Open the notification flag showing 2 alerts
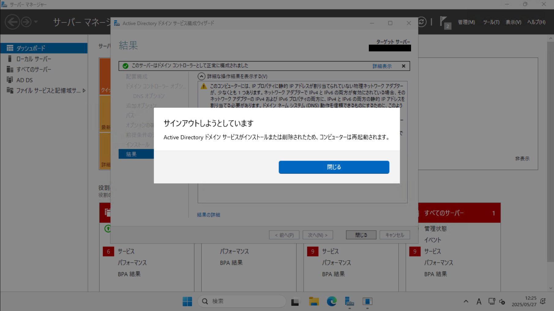 (x=444, y=22)
